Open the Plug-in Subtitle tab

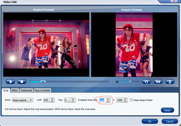pos(42,91)
